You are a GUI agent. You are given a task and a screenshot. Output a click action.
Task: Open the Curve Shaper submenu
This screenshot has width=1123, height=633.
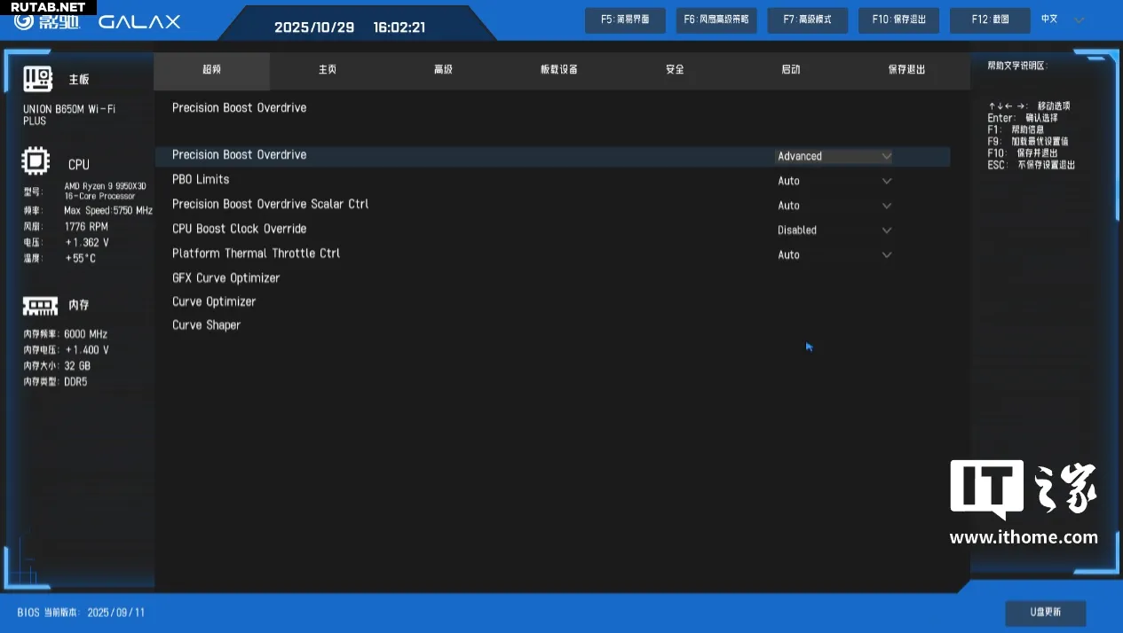pos(206,325)
